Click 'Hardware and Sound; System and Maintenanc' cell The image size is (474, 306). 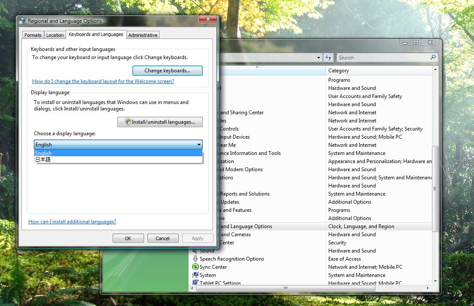tap(380, 178)
